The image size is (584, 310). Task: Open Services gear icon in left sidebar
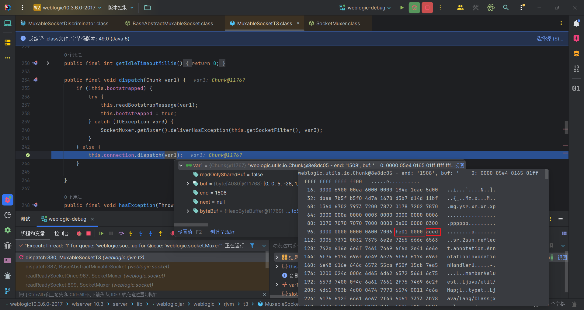coord(8,230)
